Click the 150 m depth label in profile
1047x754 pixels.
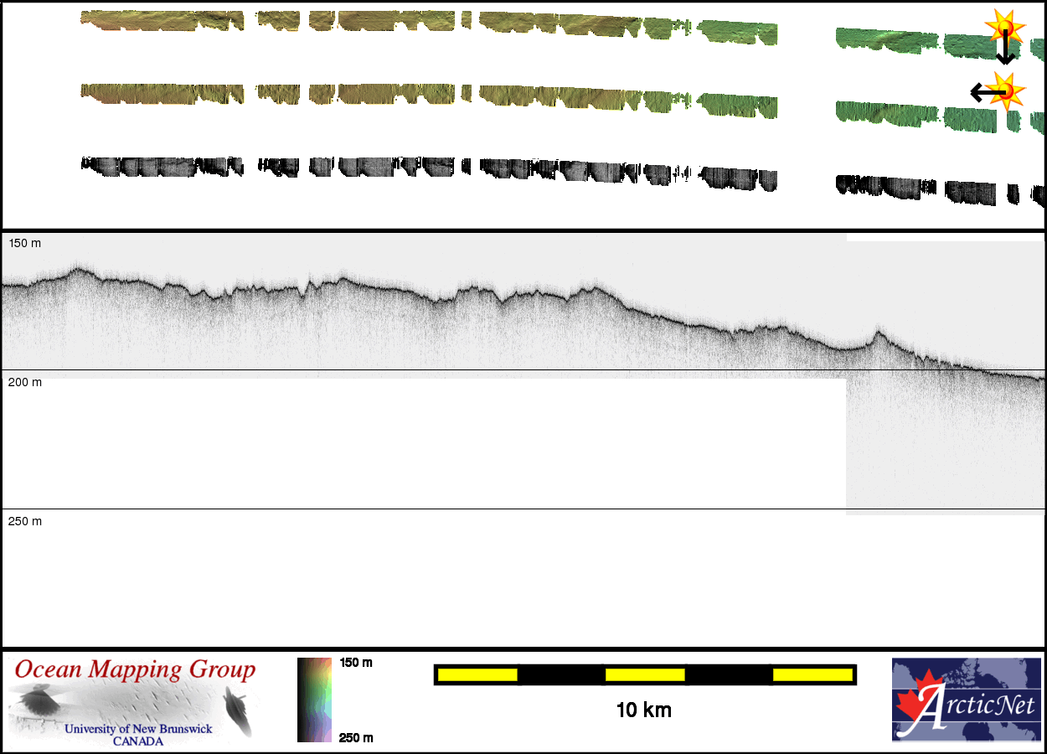(x=24, y=243)
